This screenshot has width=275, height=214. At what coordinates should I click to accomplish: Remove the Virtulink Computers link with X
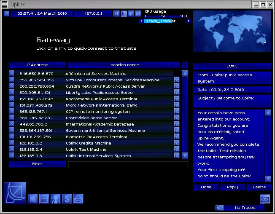(11, 79)
